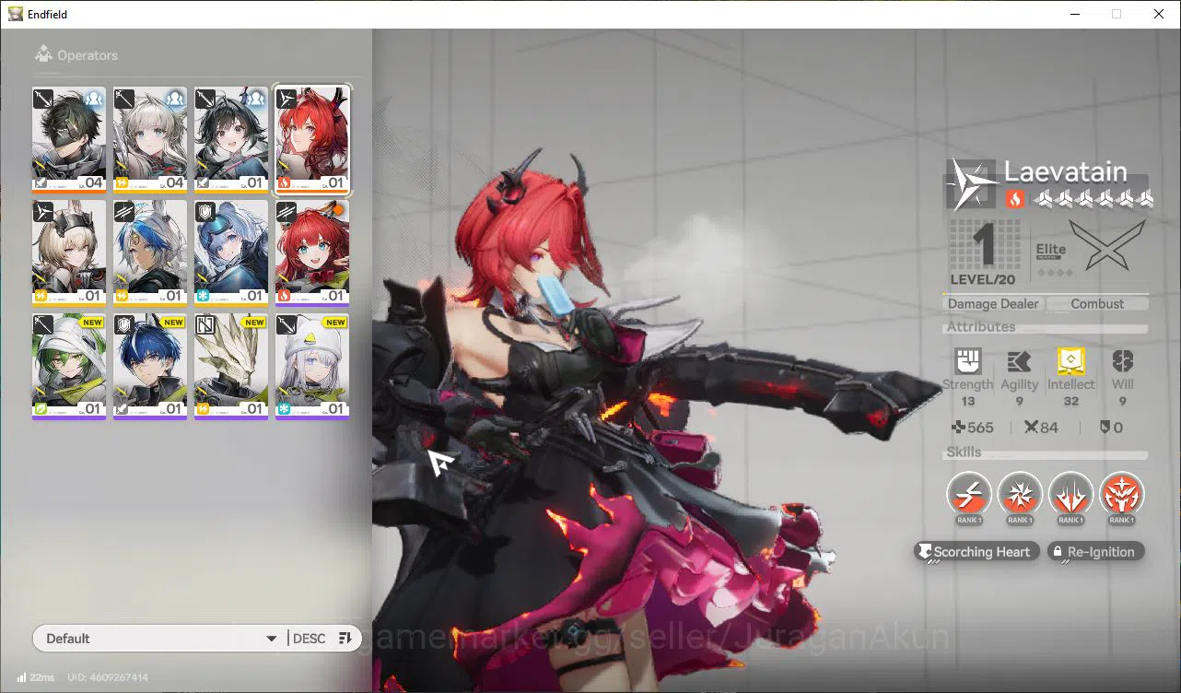Click the signal icon next to 22ms
Screen dimensions: 1181x693
click(22, 677)
